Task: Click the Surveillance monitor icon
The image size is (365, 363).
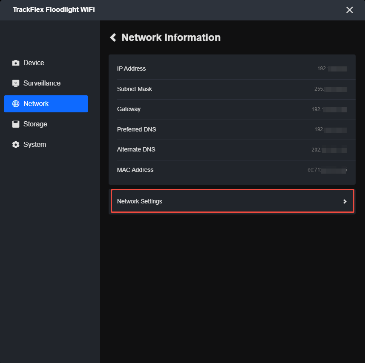Action: 16,83
